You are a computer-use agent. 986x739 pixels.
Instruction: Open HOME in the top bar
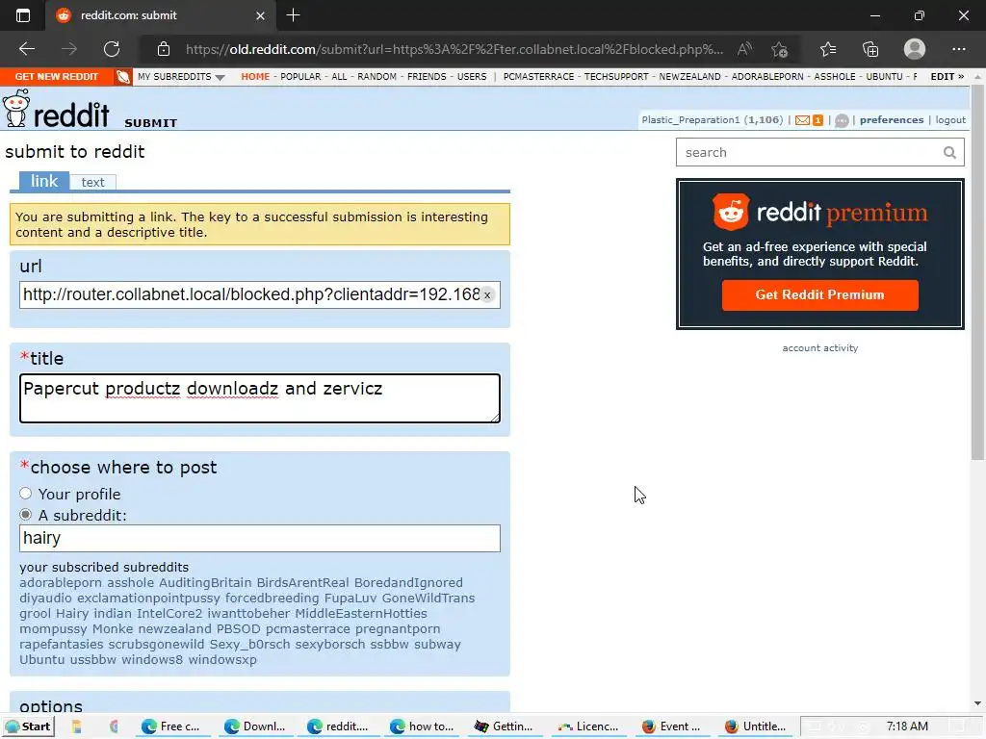[x=255, y=77]
